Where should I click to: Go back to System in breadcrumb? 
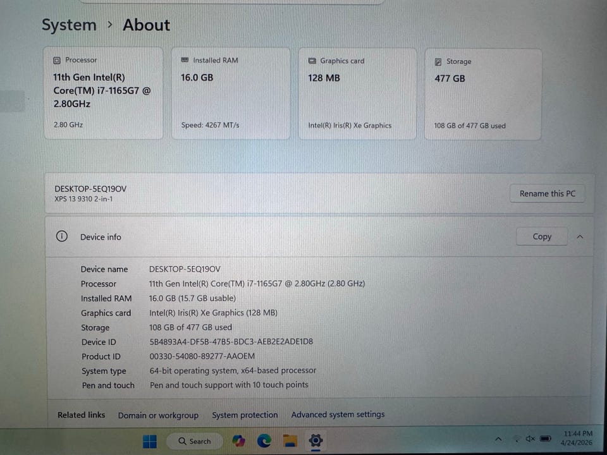tap(69, 25)
